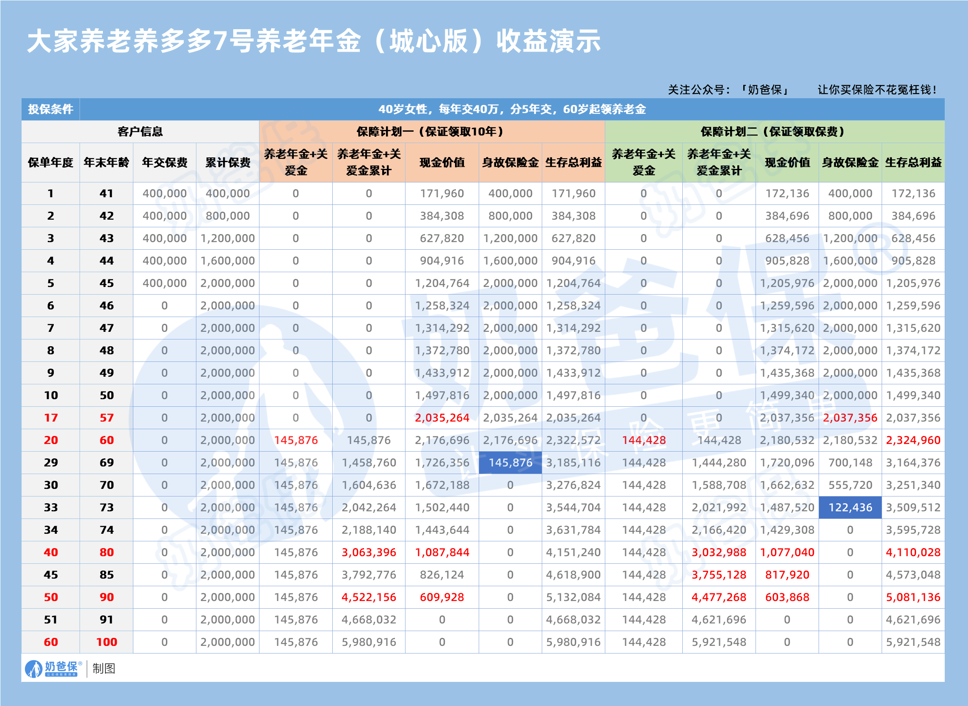968x706 pixels.
Task: Click the red value 5,081,136 in plan two
Action: pos(913,598)
